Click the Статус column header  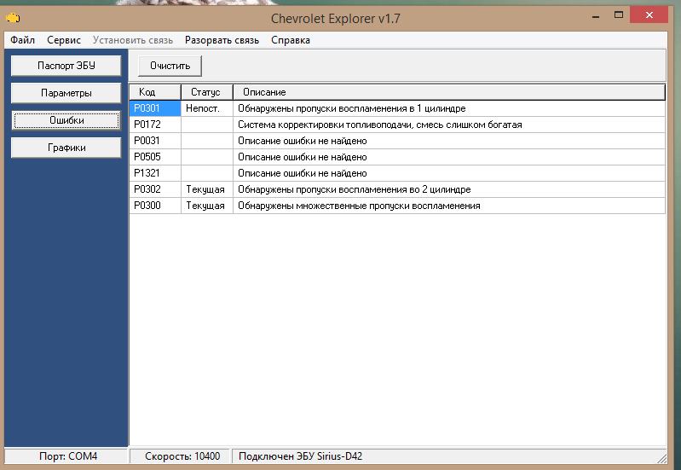click(x=207, y=92)
